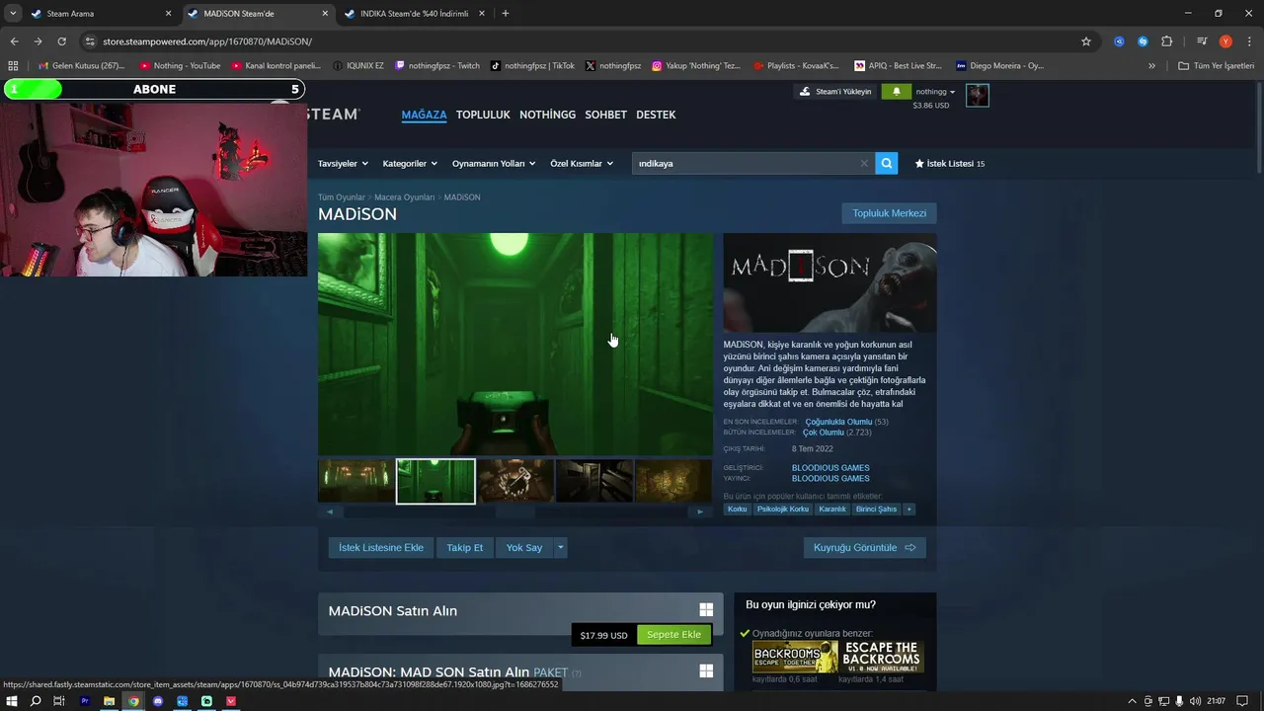1264x711 pixels.
Task: Select the third screenshot thumbnail
Action: (x=515, y=481)
